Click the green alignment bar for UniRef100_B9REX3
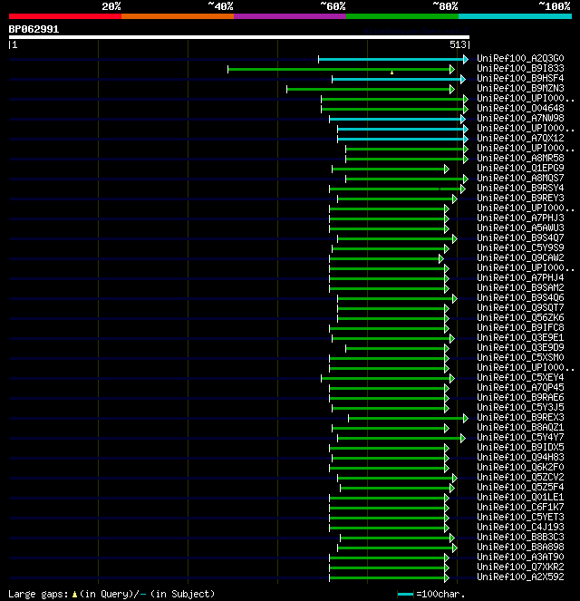Screen dimensions: 580x601 [408, 418]
